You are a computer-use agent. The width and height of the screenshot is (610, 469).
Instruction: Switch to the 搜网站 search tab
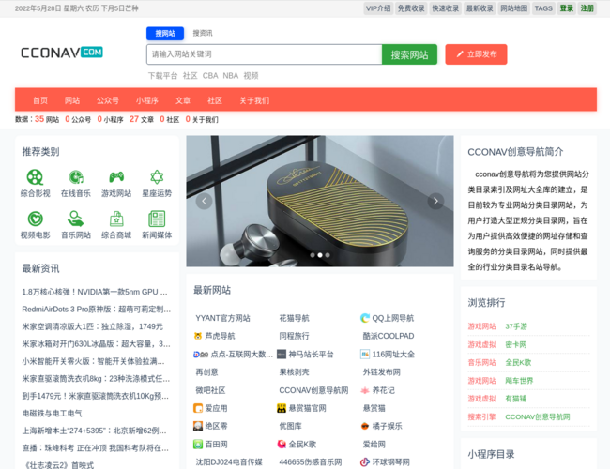[x=165, y=34]
